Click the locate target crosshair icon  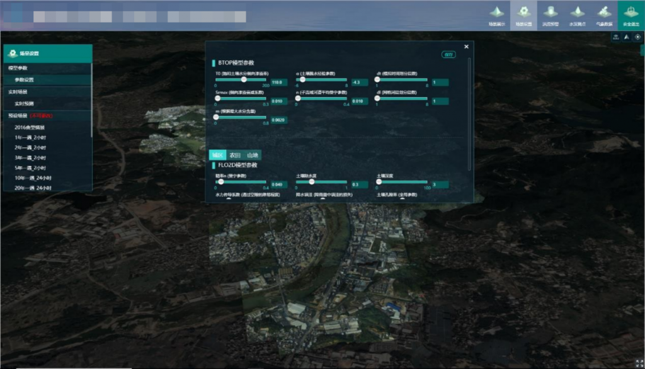637,37
